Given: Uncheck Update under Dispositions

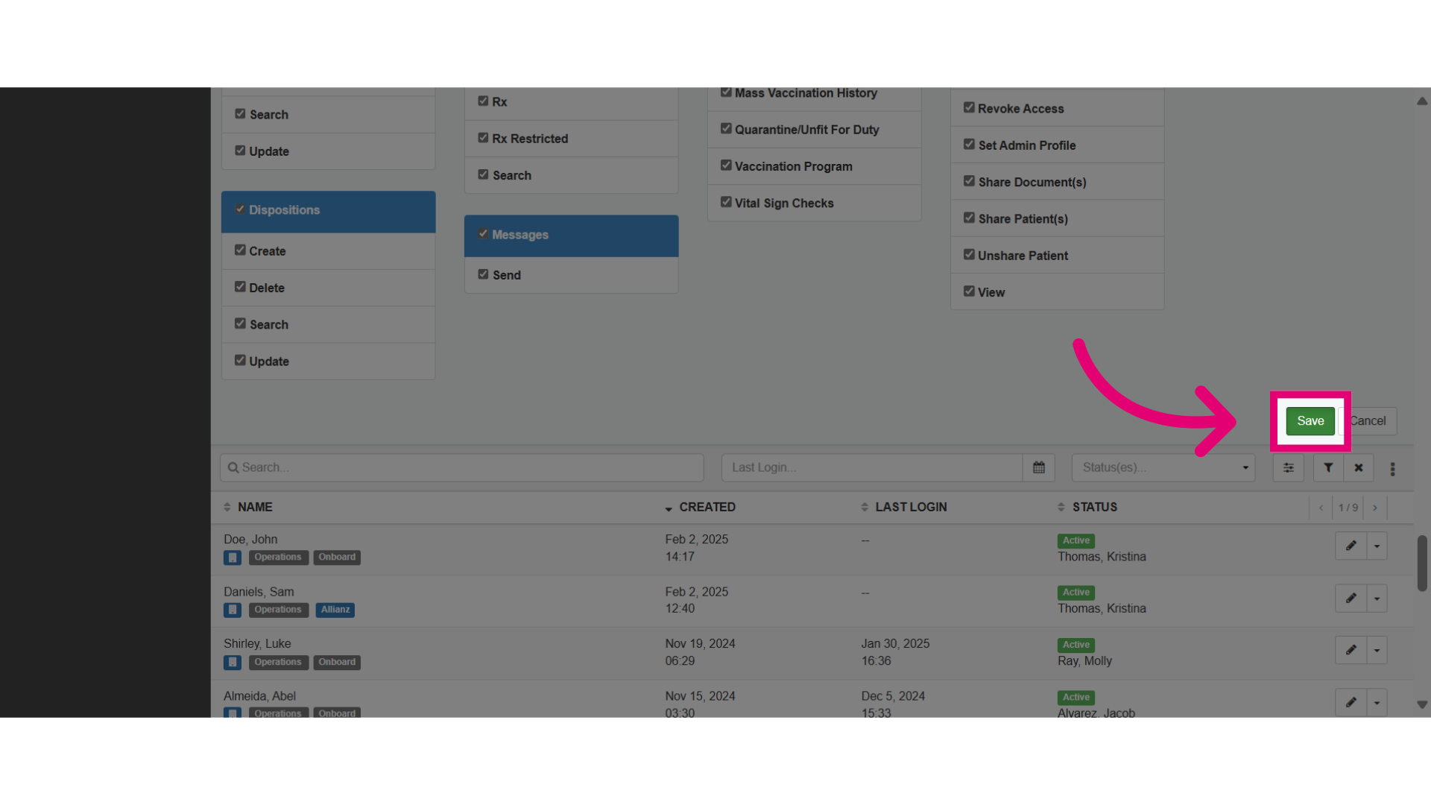Looking at the screenshot, I should 240,360.
